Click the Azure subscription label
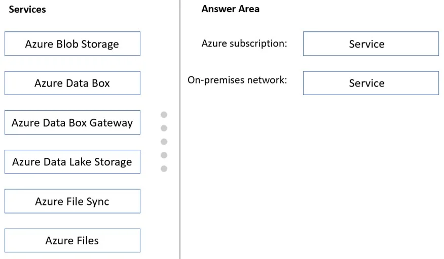 coord(244,44)
